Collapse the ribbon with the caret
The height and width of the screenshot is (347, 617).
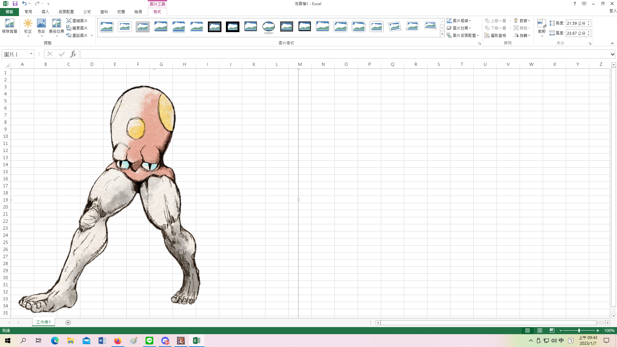[x=612, y=43]
